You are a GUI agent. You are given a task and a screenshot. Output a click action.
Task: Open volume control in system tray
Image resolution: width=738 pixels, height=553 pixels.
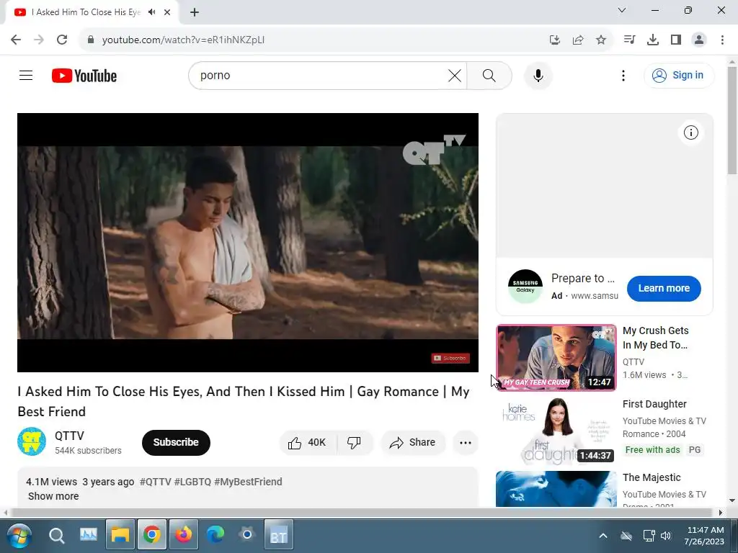click(665, 536)
